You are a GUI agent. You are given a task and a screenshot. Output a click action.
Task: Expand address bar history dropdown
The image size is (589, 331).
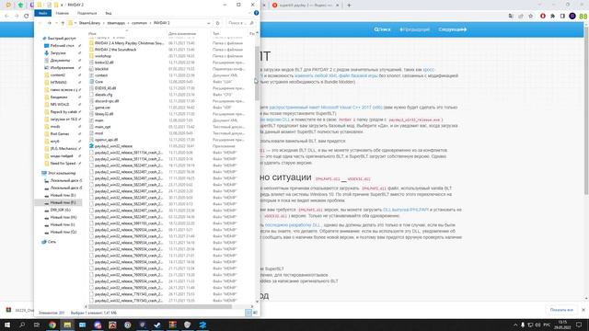pyautogui.click(x=209, y=23)
